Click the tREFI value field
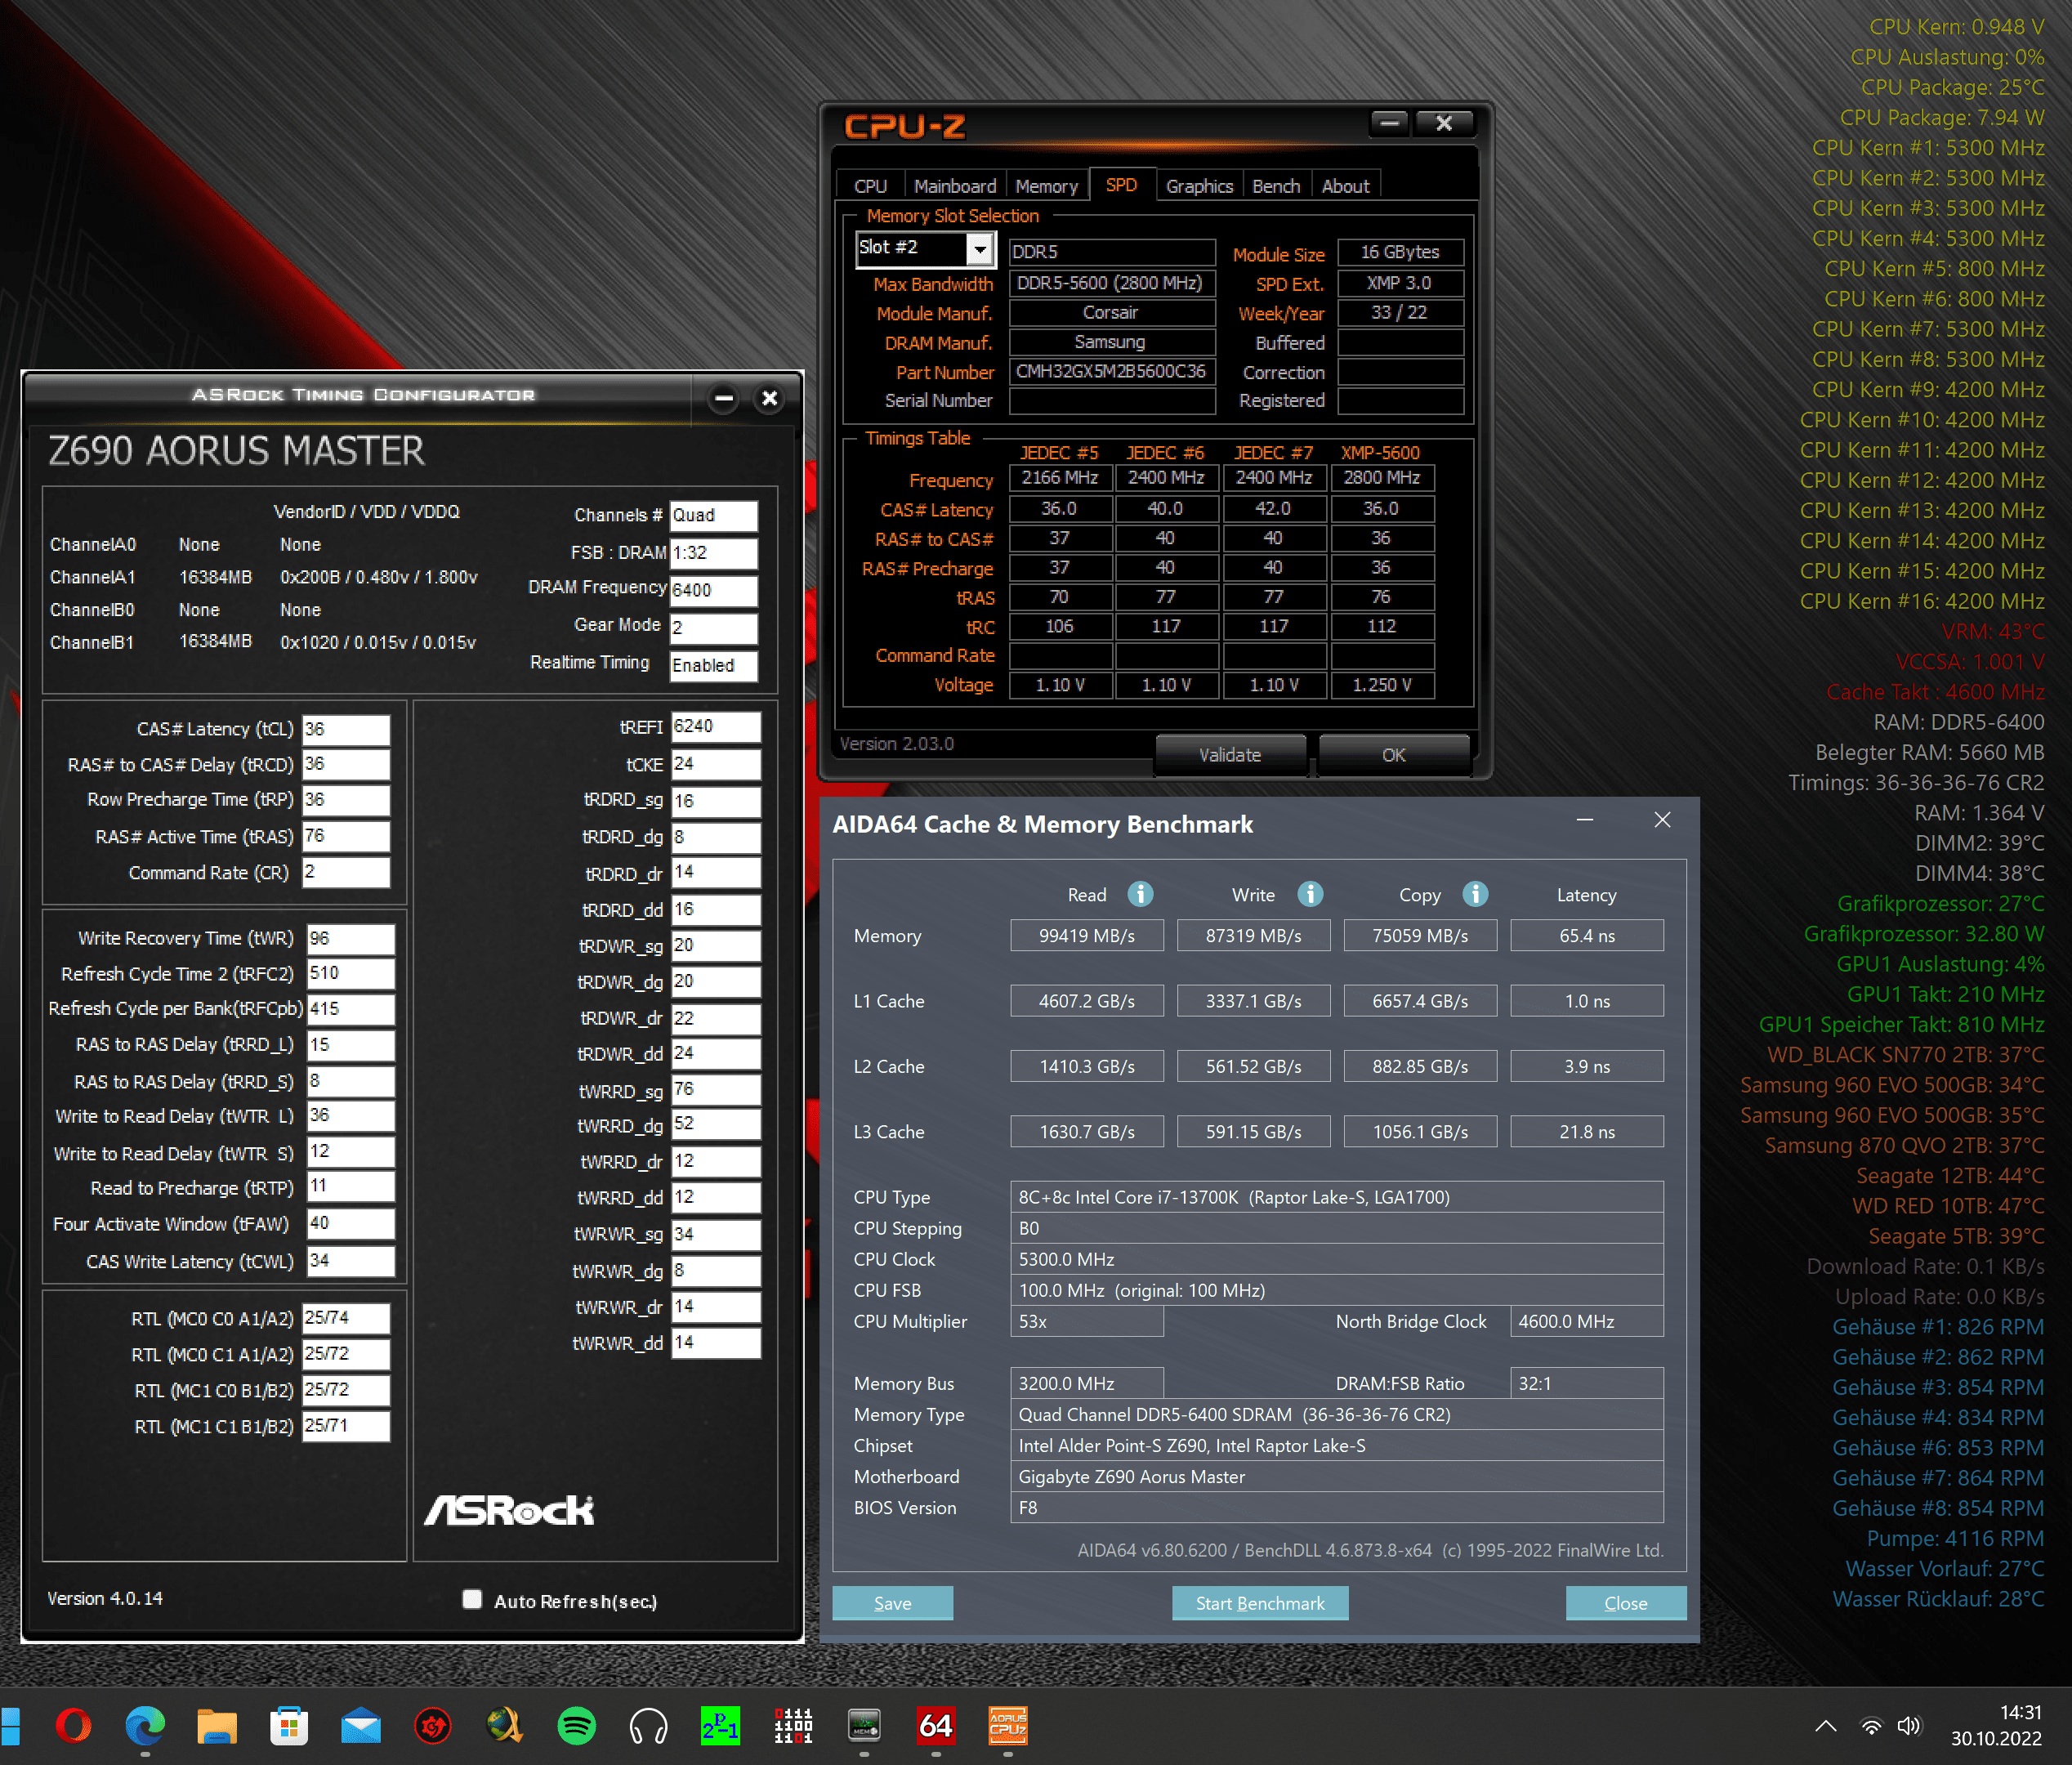2072x1765 pixels. (714, 727)
